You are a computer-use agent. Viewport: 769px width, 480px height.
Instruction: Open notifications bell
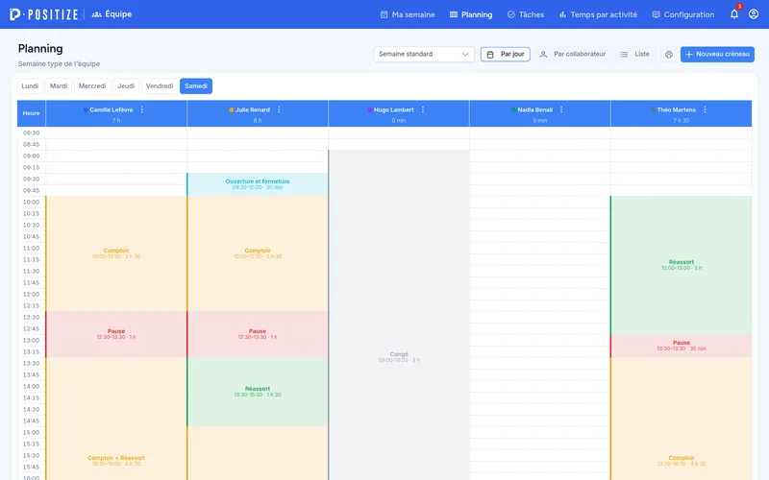[x=734, y=13]
